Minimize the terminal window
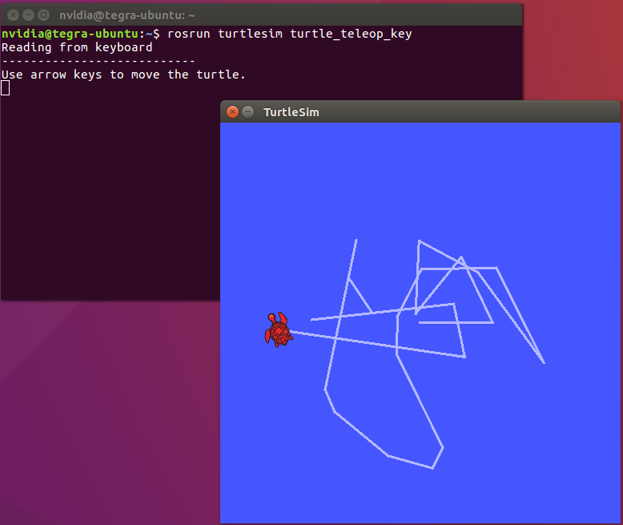The width and height of the screenshot is (623, 525). click(x=28, y=15)
